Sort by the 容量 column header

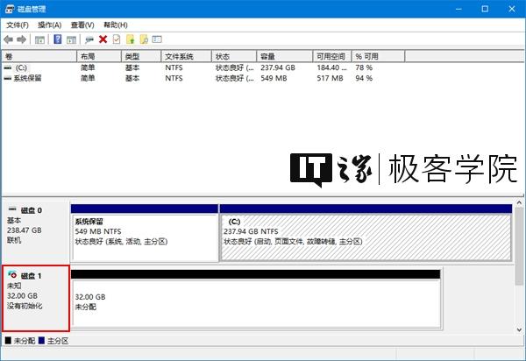point(285,56)
